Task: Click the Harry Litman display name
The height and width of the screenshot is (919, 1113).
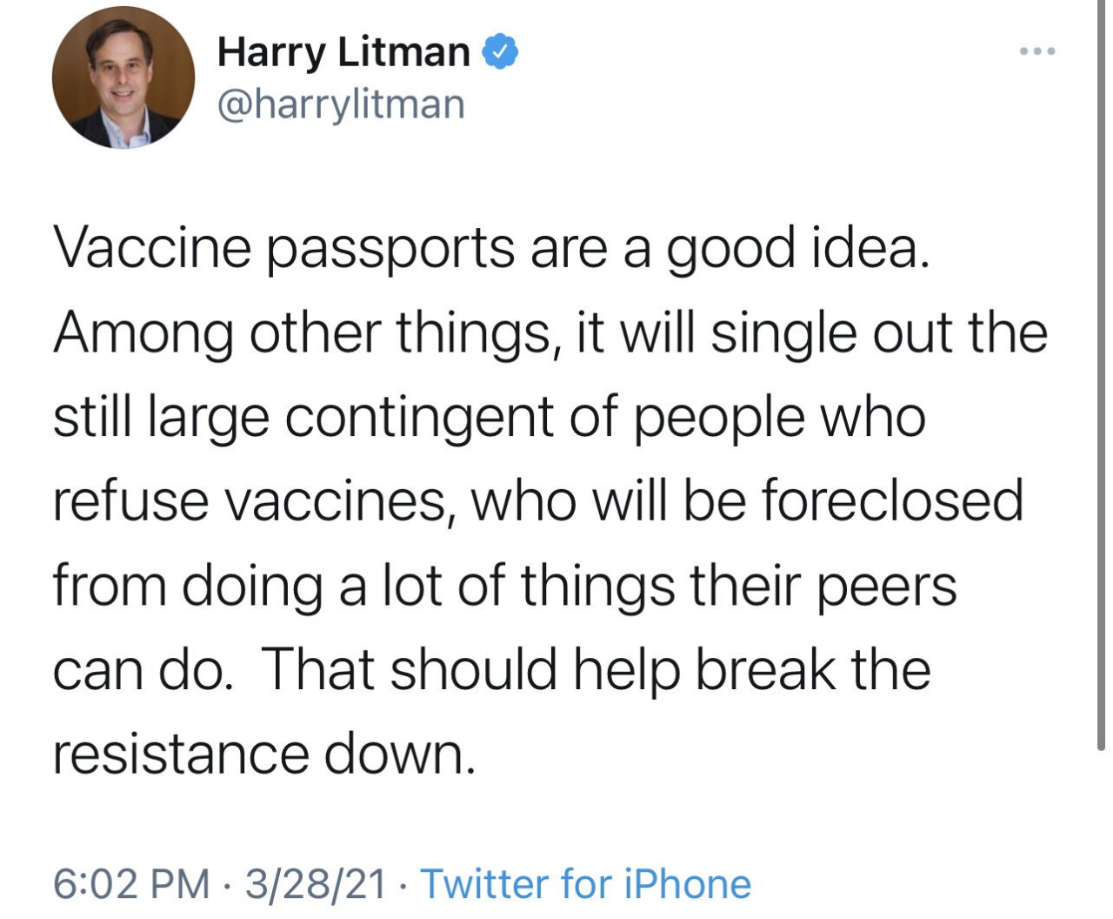Action: [343, 52]
